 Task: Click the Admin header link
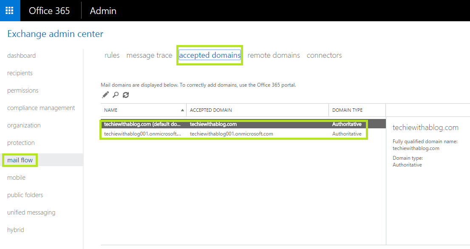103,11
